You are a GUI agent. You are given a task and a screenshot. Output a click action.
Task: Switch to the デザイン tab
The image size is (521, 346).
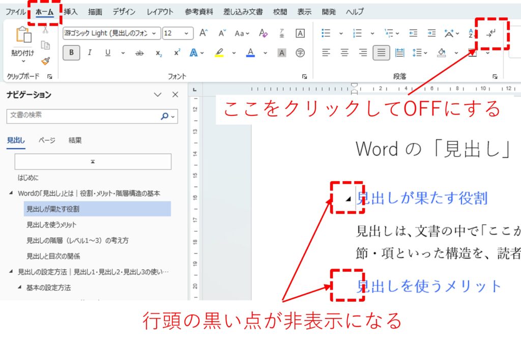124,12
